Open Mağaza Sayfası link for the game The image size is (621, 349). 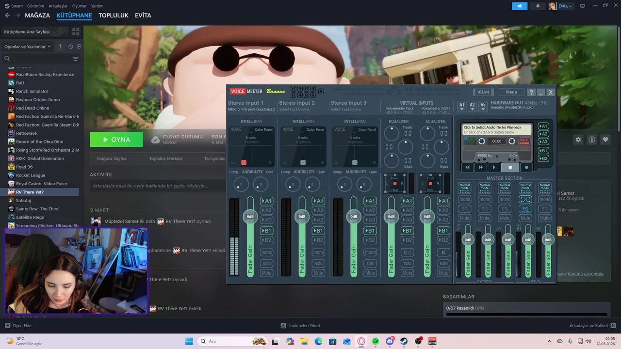click(112, 159)
